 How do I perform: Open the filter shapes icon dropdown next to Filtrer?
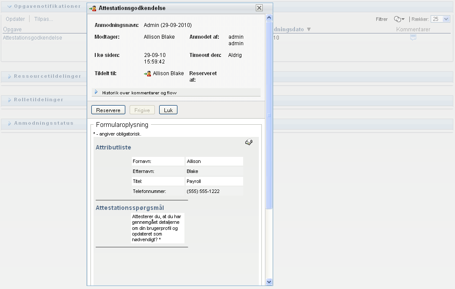pos(399,19)
